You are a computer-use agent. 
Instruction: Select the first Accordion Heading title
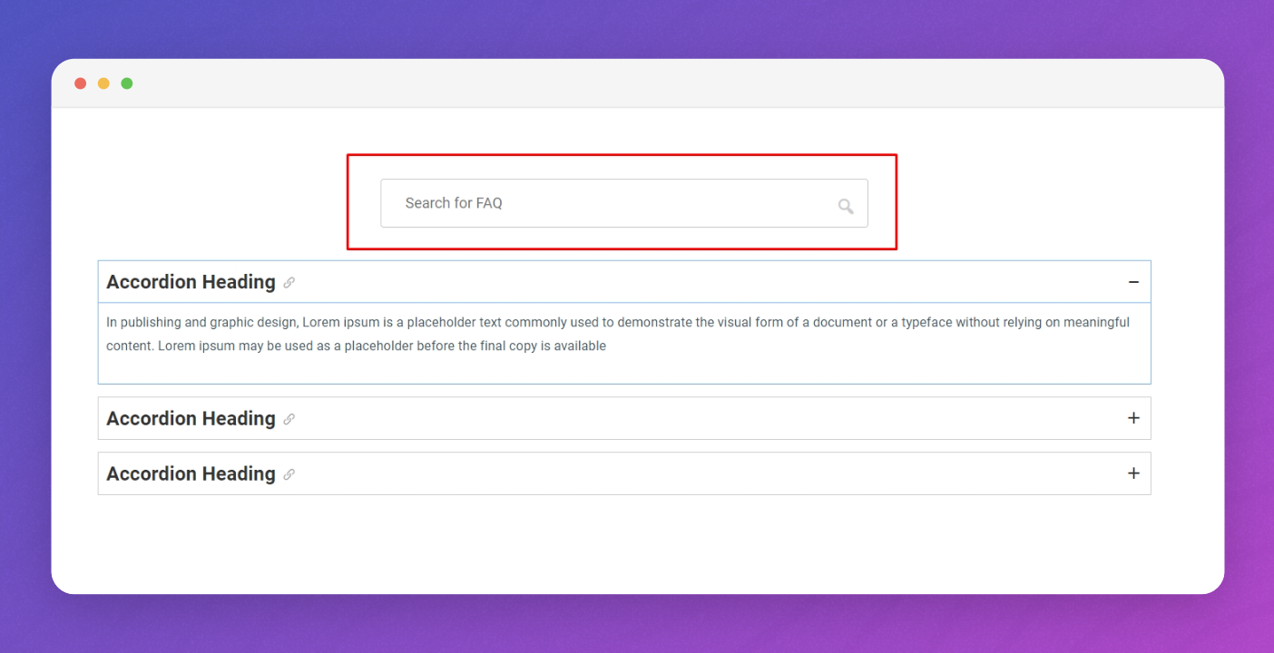coord(191,282)
